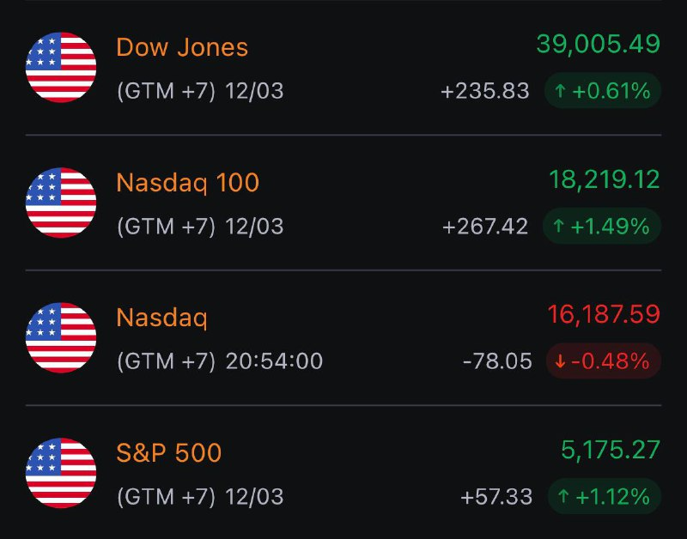Click the green +1.49% change badge
687x539 pixels.
[x=602, y=226]
